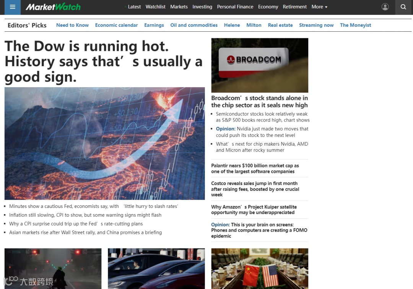Open Personal Finance section

[x=235, y=7]
